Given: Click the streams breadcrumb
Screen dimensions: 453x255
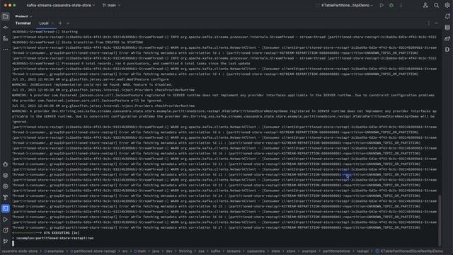Looking at the screenshot, I should (234, 251).
